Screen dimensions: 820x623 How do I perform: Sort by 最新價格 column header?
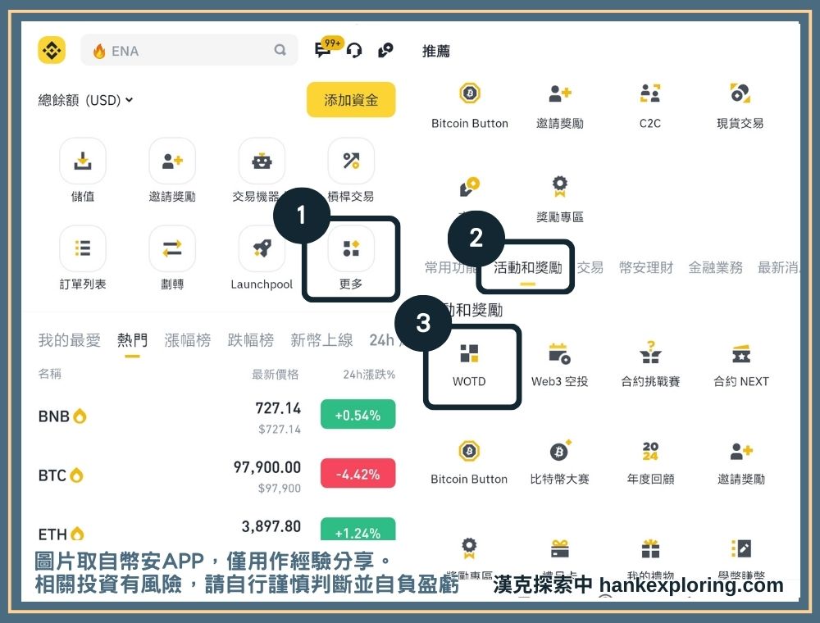275,375
